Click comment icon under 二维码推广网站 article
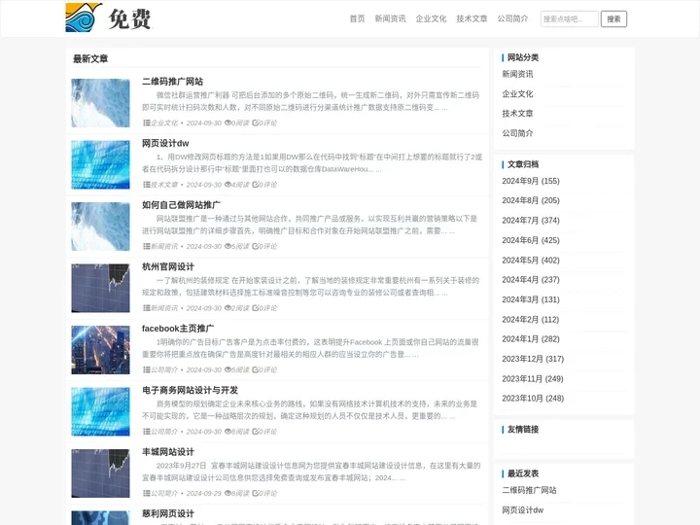This screenshot has width=700, height=525. click(256, 122)
